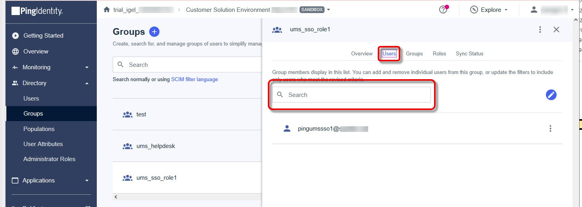Open three-dot menu in ums_sso_role1 header
Screen dimensions: 582x207
tap(540, 30)
